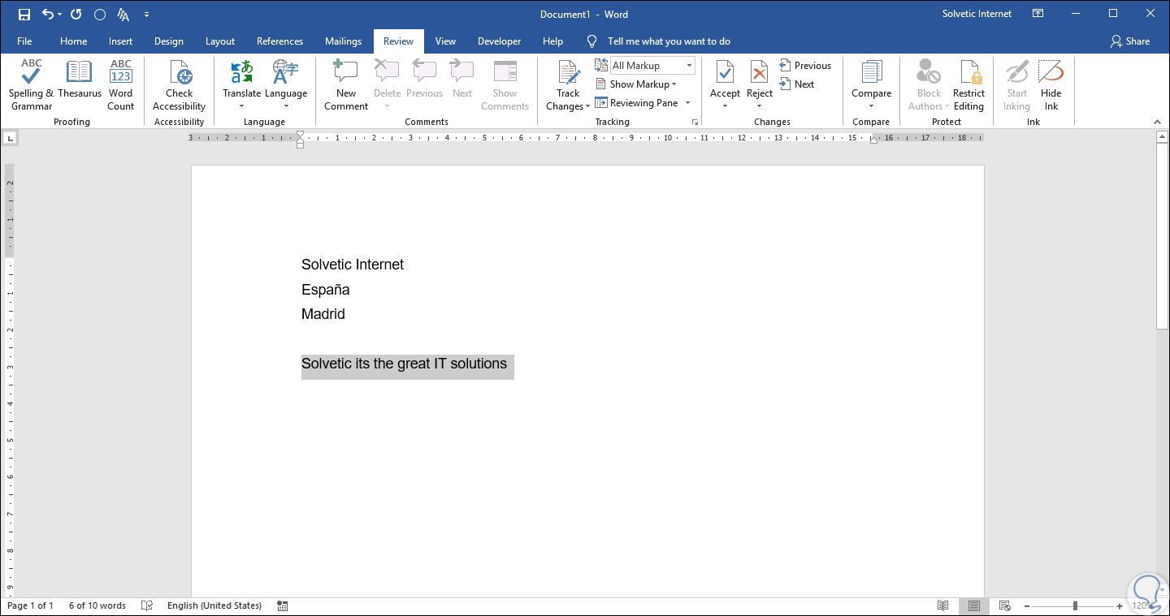Open the Tracking group dialog launcher
Viewport: 1170px width, 616px height.
[695, 122]
